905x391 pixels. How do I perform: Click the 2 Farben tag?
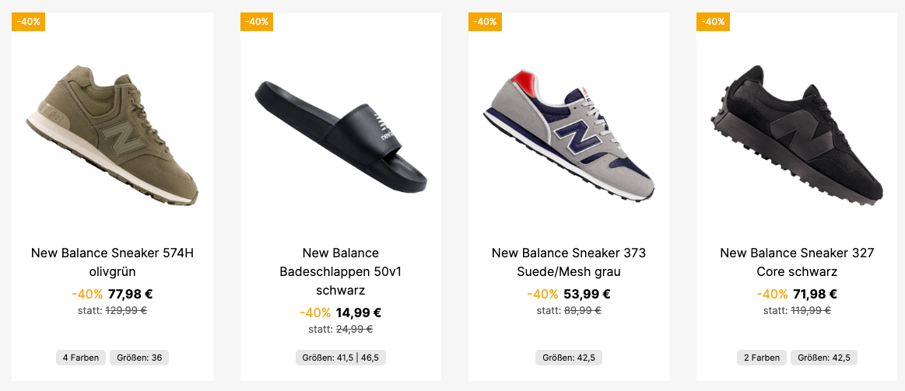tap(762, 358)
